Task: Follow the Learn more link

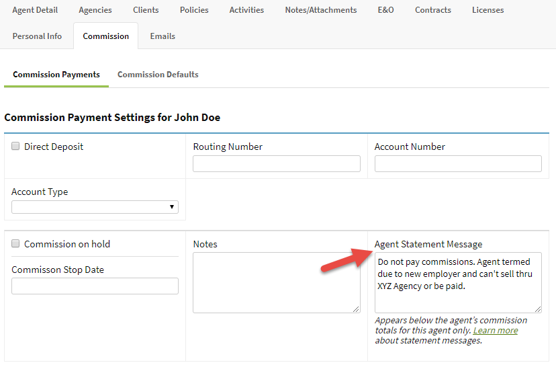Action: [496, 330]
